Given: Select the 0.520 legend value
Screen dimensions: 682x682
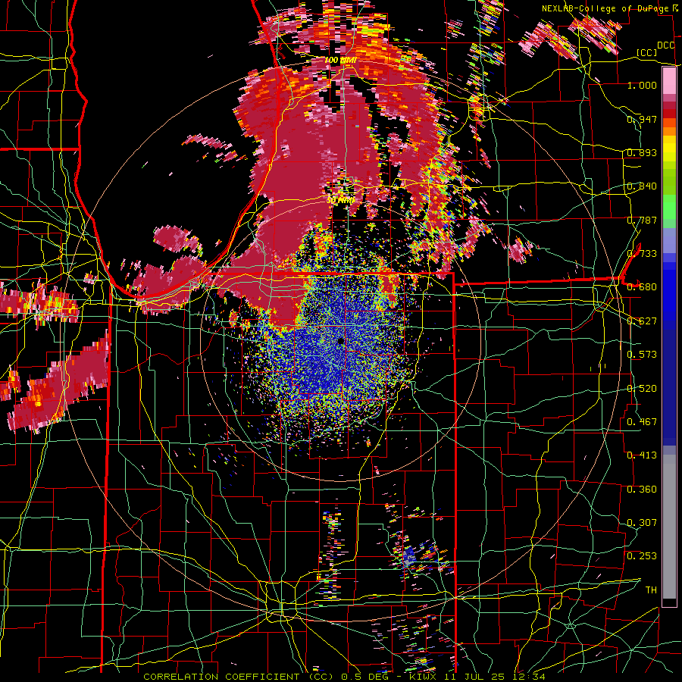Looking at the screenshot, I should [x=642, y=389].
